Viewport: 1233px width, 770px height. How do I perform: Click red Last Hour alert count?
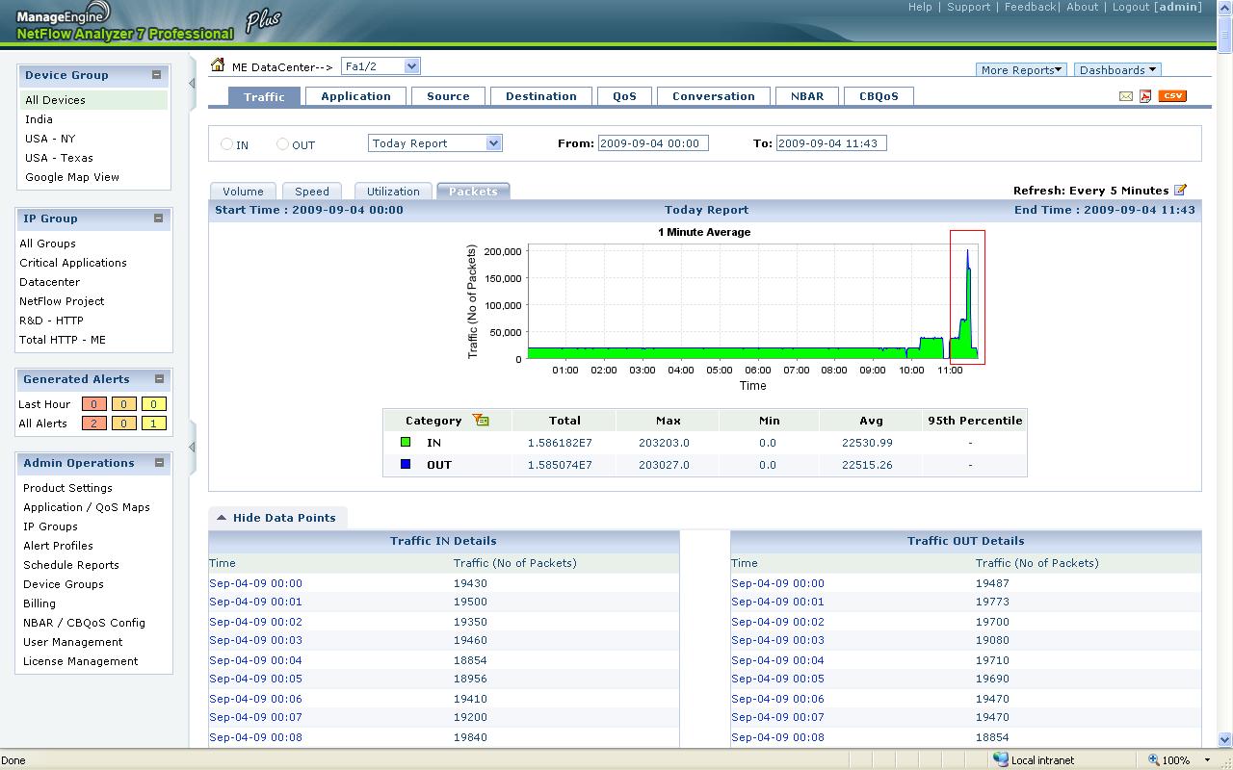93,404
